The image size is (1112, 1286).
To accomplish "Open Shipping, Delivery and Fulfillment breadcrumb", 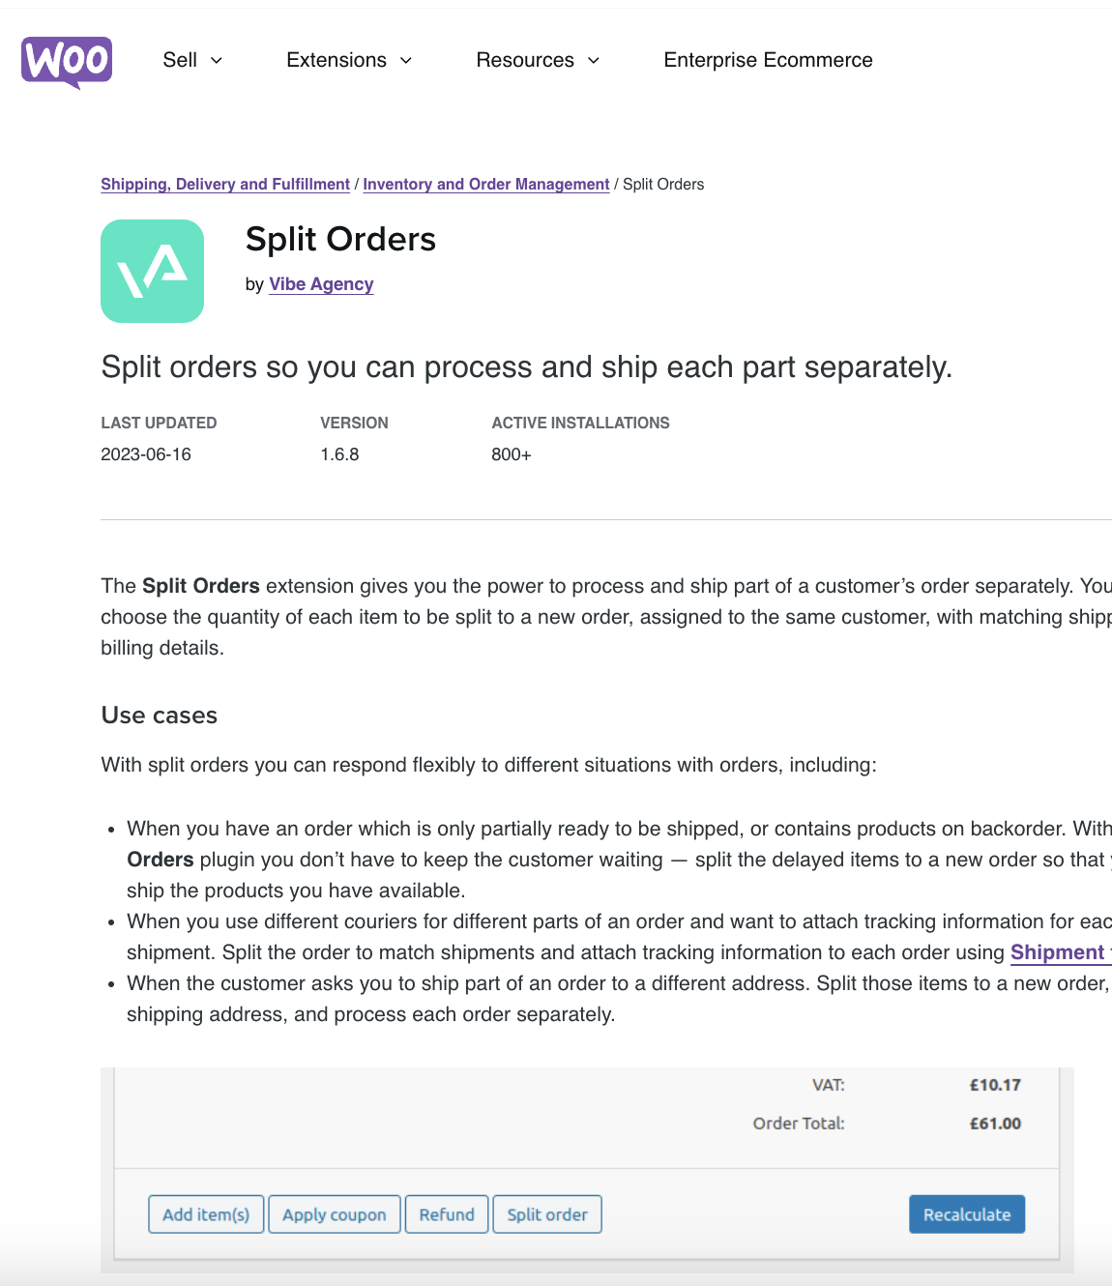I will (224, 184).
